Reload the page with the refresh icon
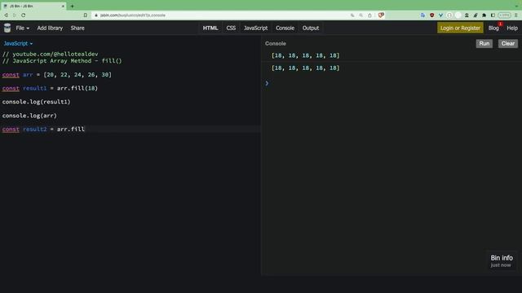The height and width of the screenshot is (293, 522). pos(24,15)
